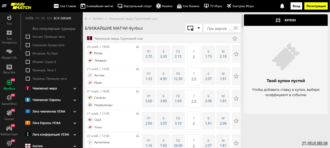Open Live Казино menu item

(188, 6)
